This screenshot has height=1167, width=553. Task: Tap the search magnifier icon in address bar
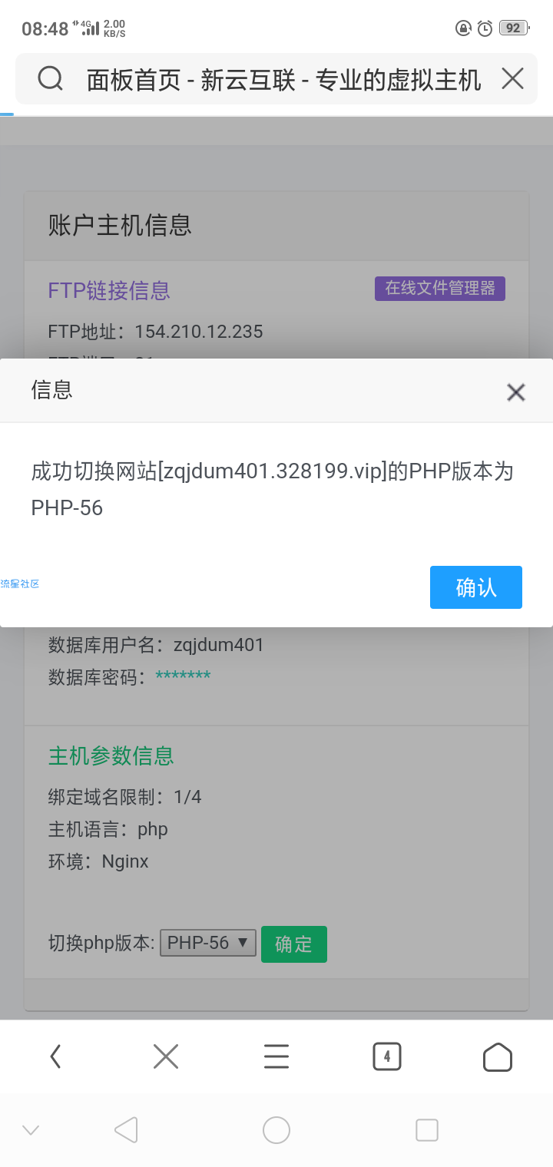[x=50, y=78]
